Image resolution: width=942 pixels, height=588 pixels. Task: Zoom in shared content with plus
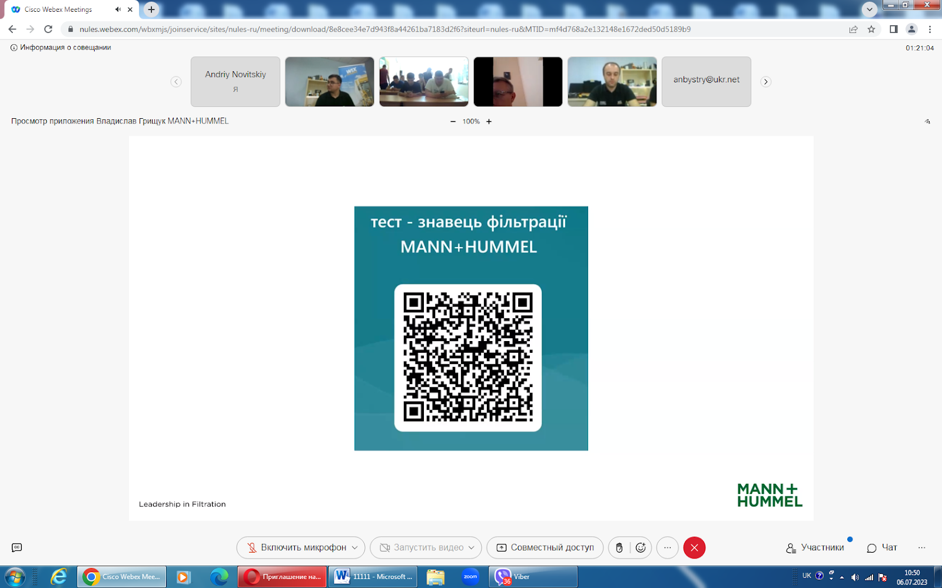pyautogui.click(x=489, y=122)
